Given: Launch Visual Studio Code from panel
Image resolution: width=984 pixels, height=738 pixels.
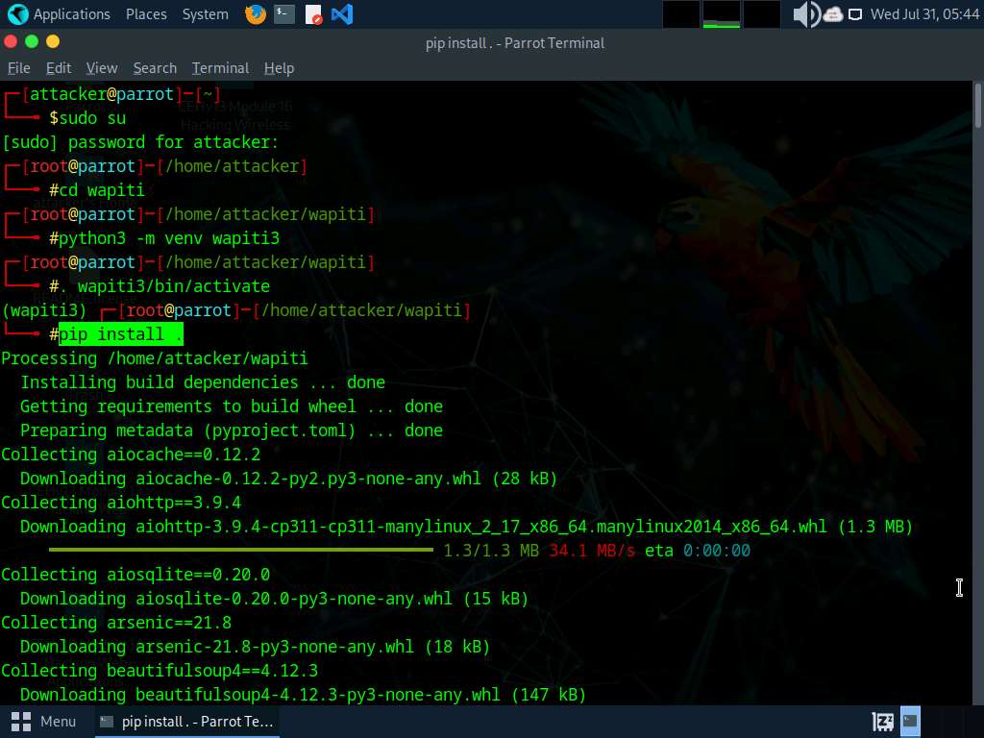Looking at the screenshot, I should click(341, 14).
